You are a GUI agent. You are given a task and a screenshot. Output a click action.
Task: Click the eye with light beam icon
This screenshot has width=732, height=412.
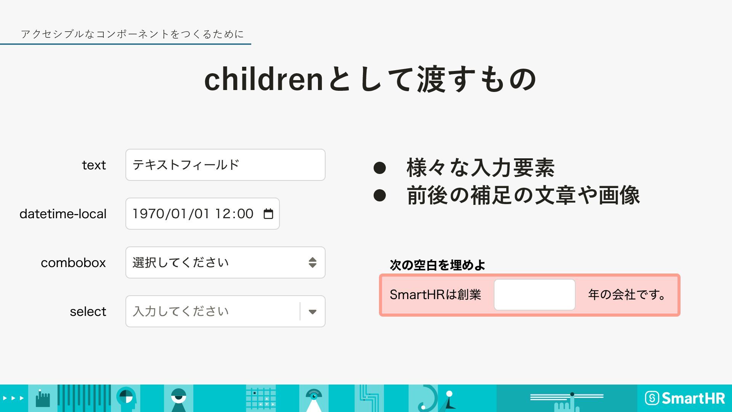[x=314, y=398]
